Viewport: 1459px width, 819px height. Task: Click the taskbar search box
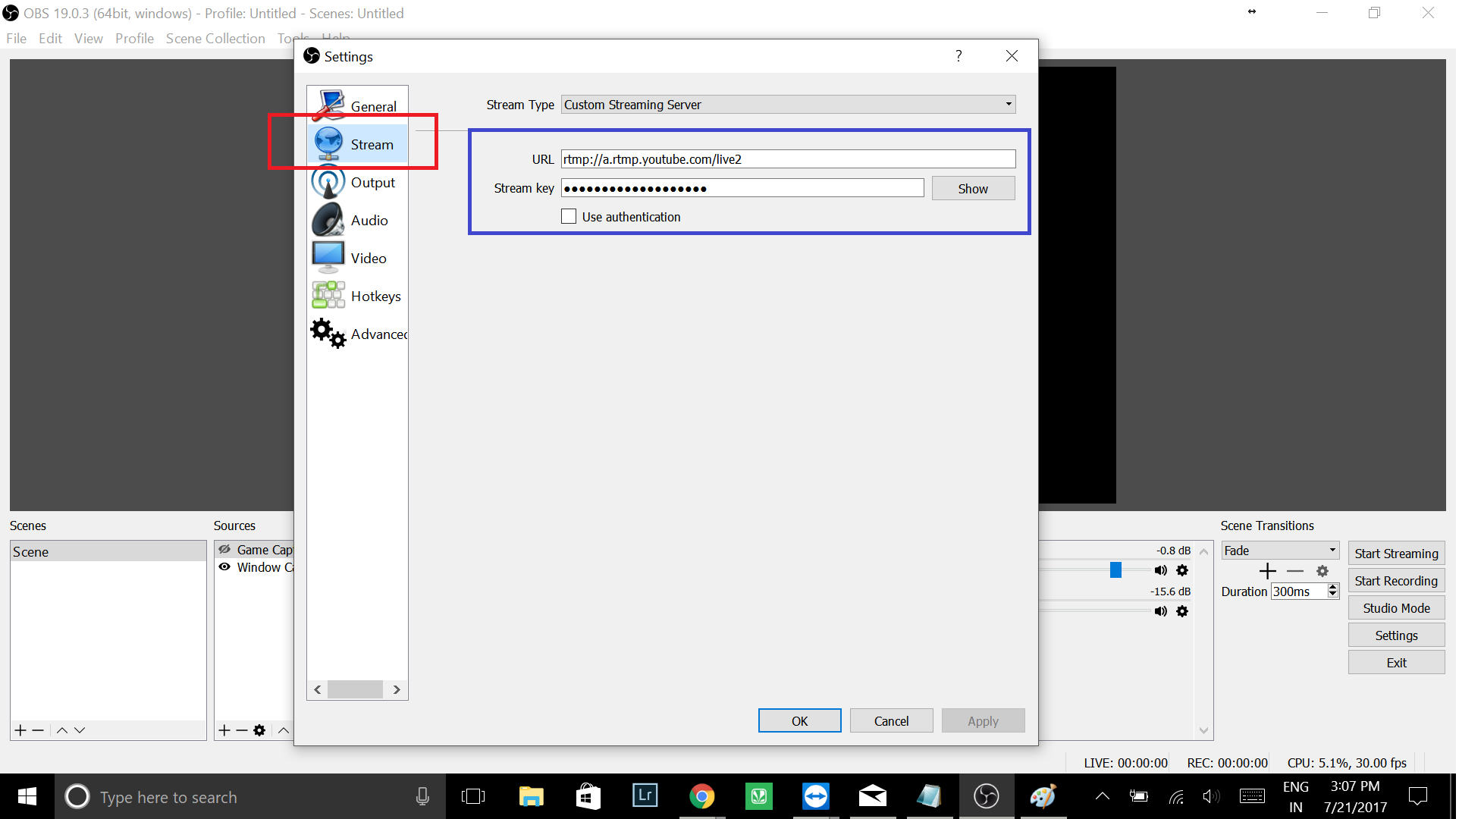[x=250, y=797]
